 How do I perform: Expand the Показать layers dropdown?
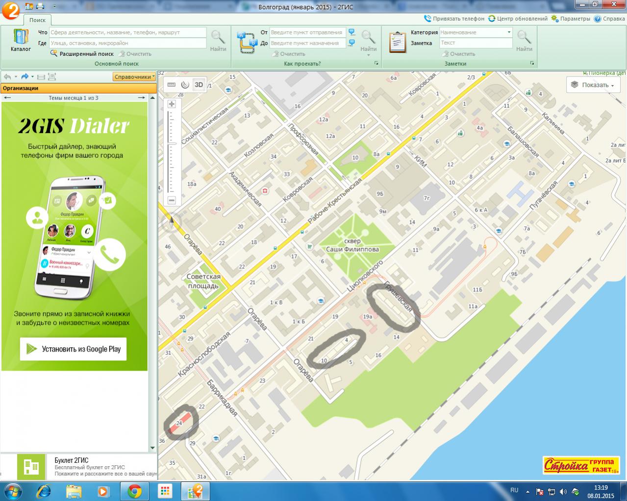coord(593,85)
